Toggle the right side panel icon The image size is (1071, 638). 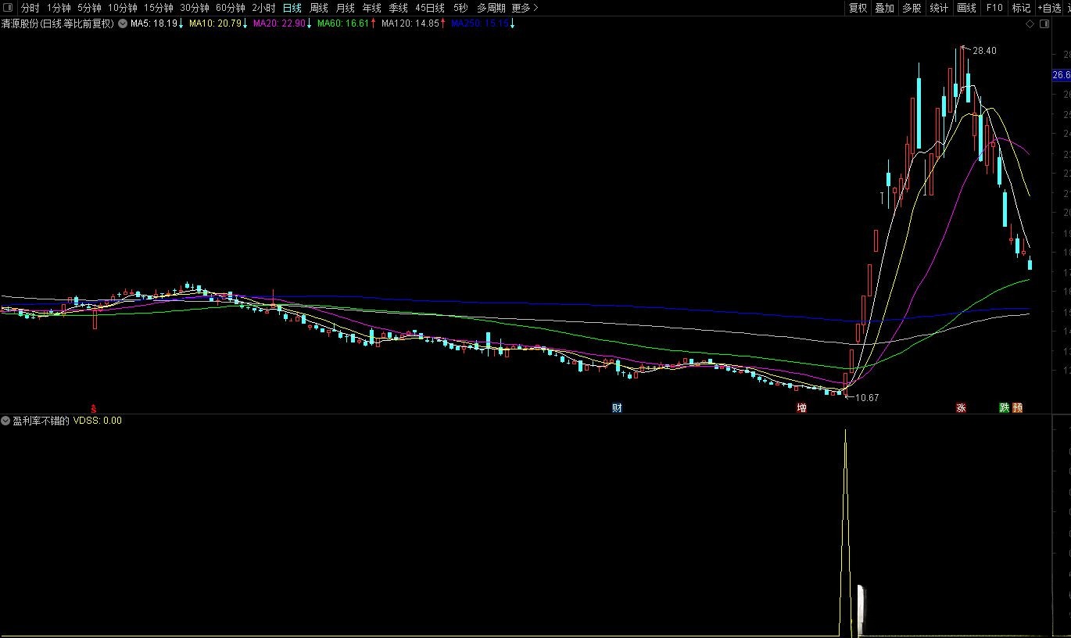click(x=1044, y=24)
